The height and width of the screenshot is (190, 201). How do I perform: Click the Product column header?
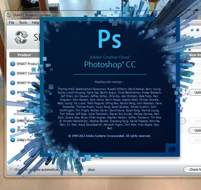pos(24,55)
